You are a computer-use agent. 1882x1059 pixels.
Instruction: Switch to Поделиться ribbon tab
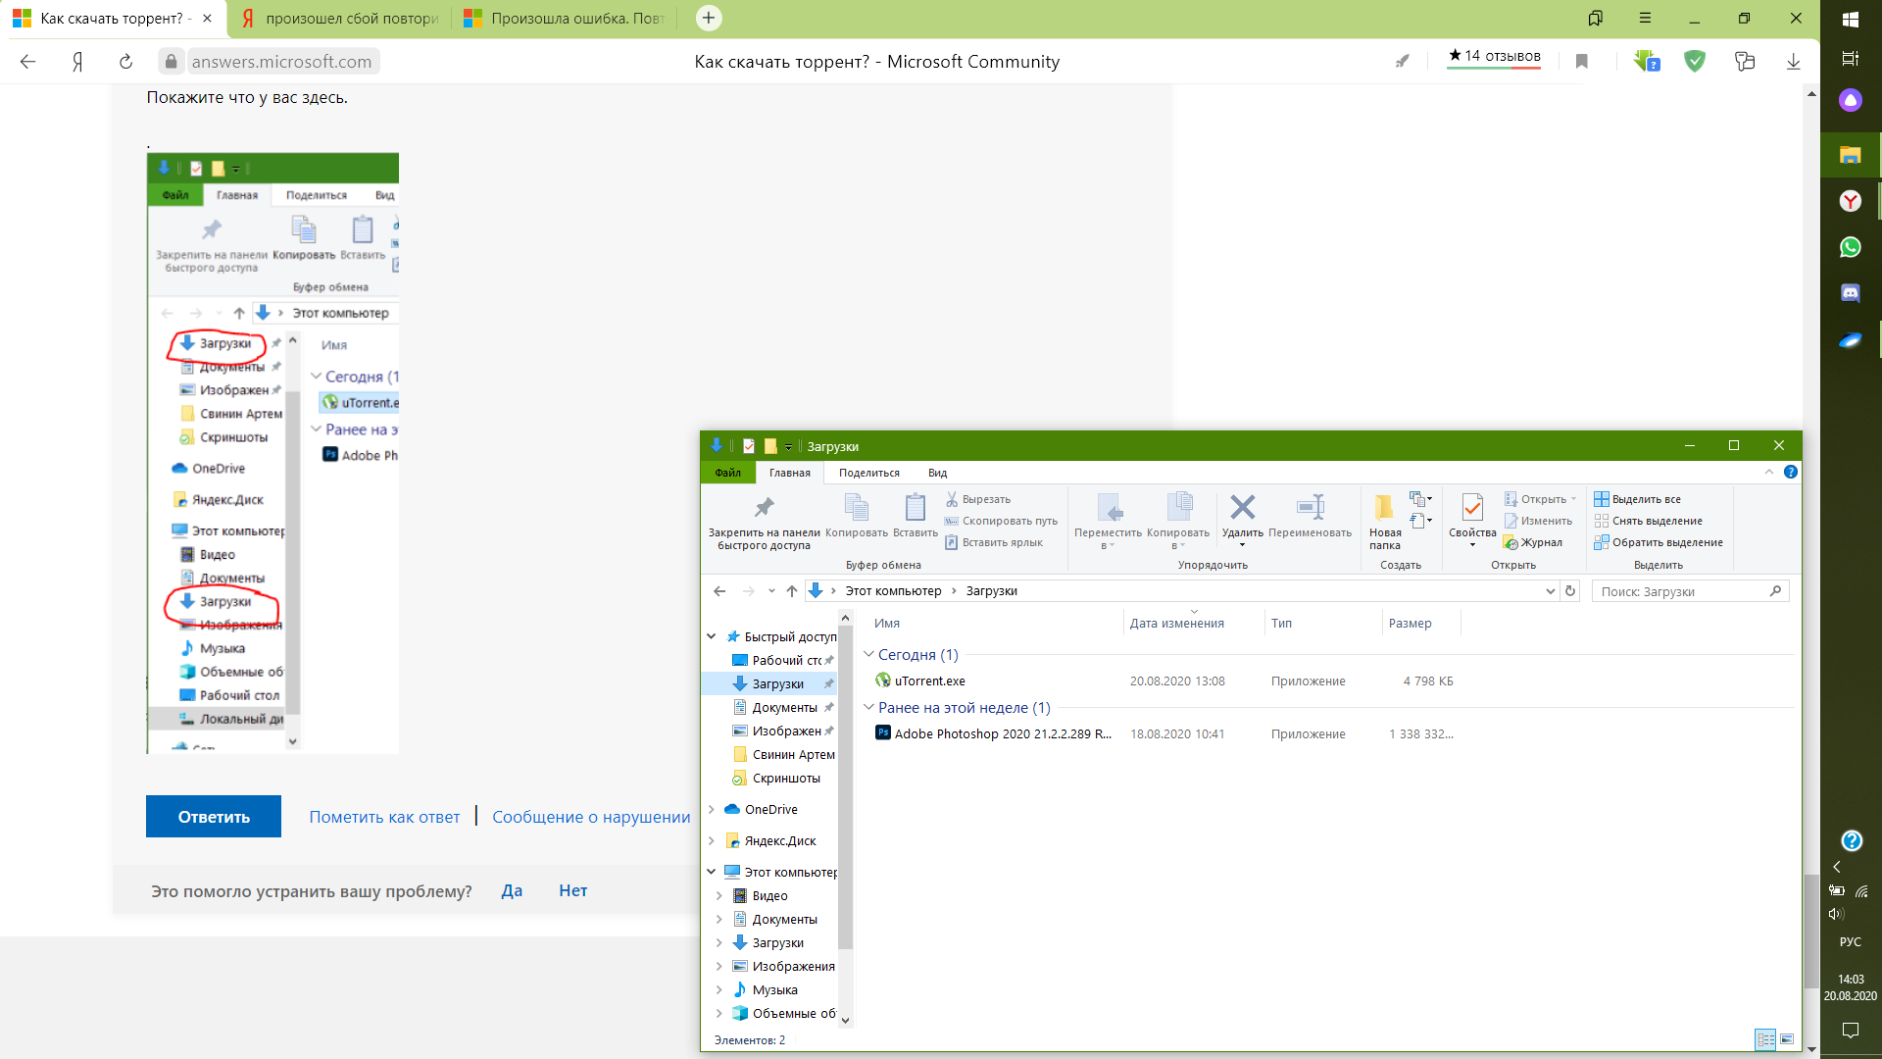click(x=868, y=473)
